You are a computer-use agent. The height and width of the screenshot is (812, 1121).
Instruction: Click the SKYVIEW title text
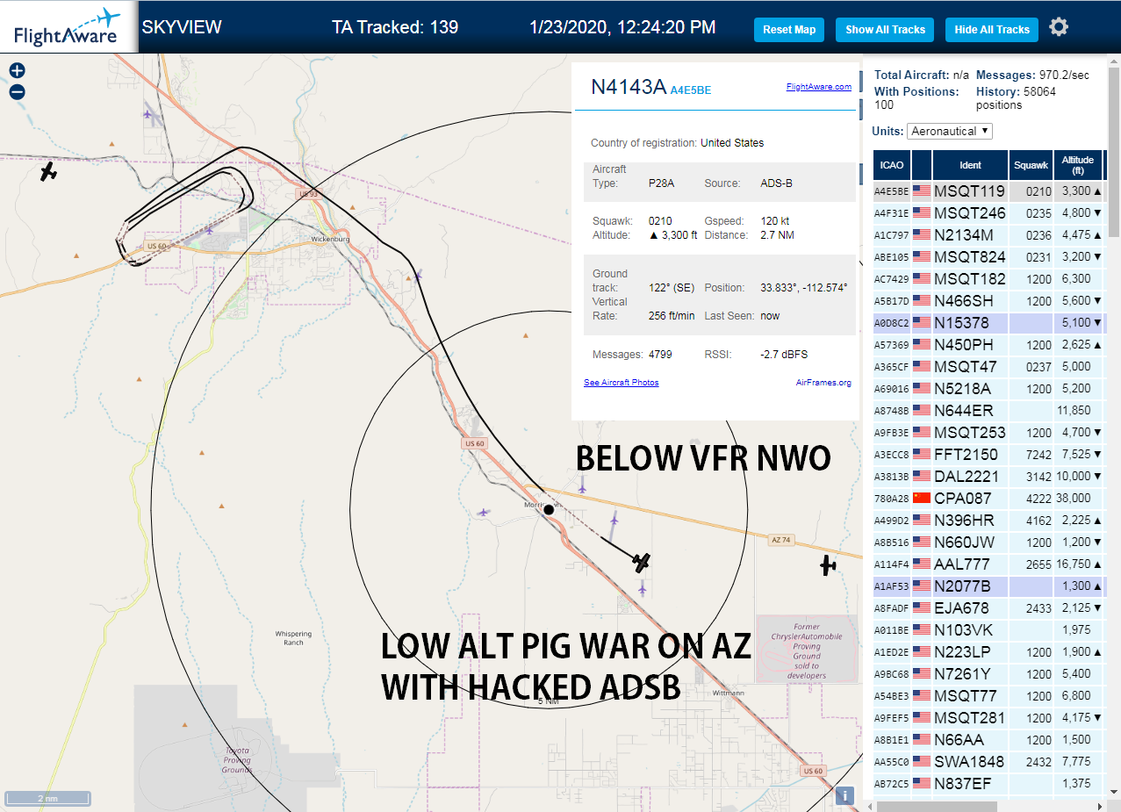click(x=182, y=27)
